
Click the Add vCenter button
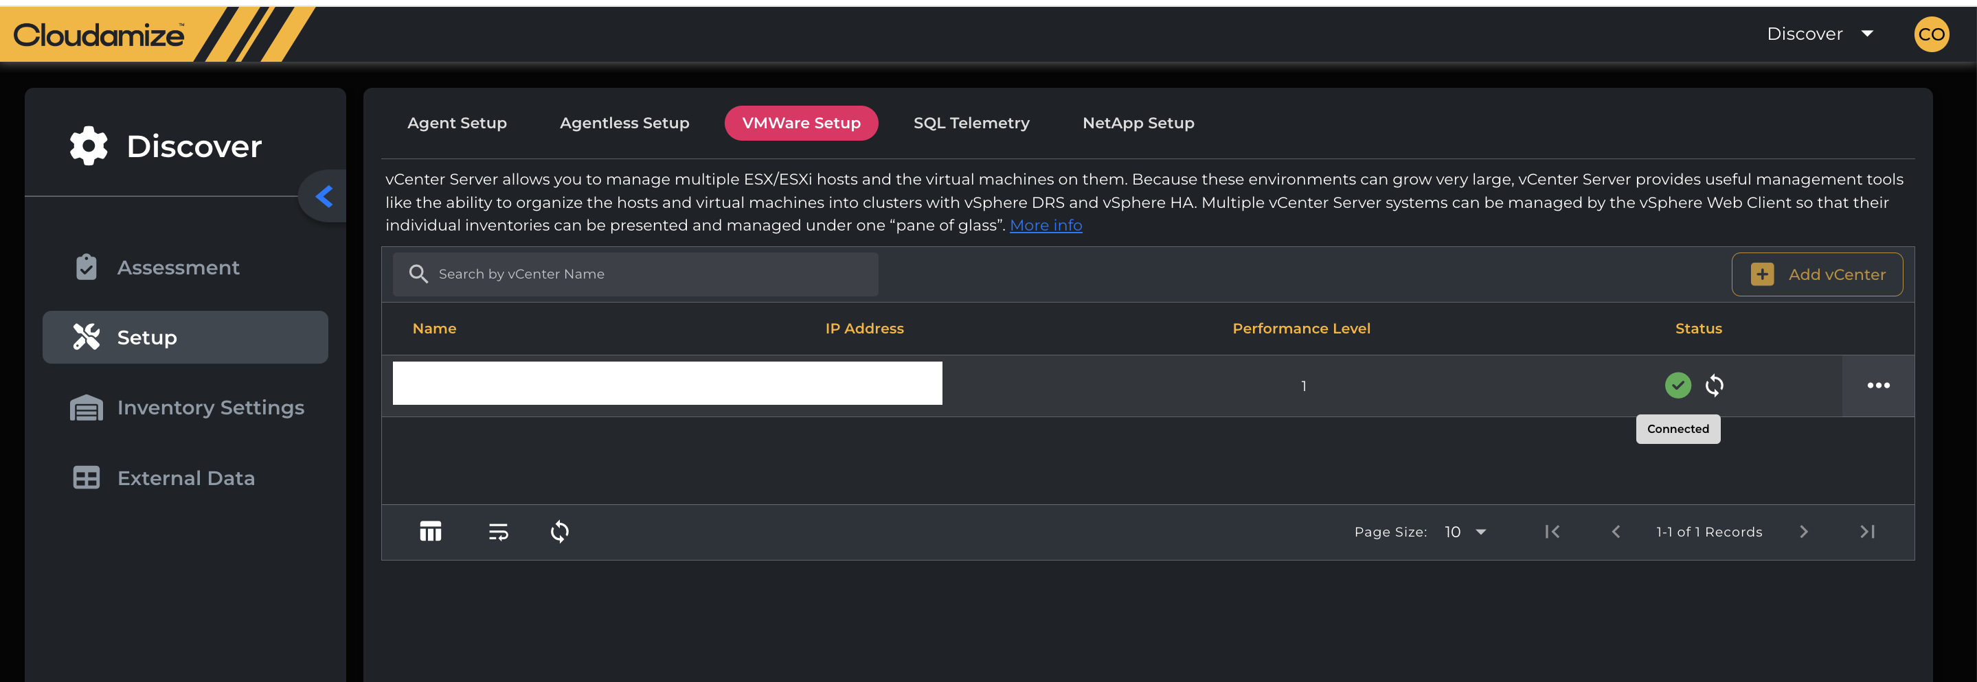(x=1816, y=274)
